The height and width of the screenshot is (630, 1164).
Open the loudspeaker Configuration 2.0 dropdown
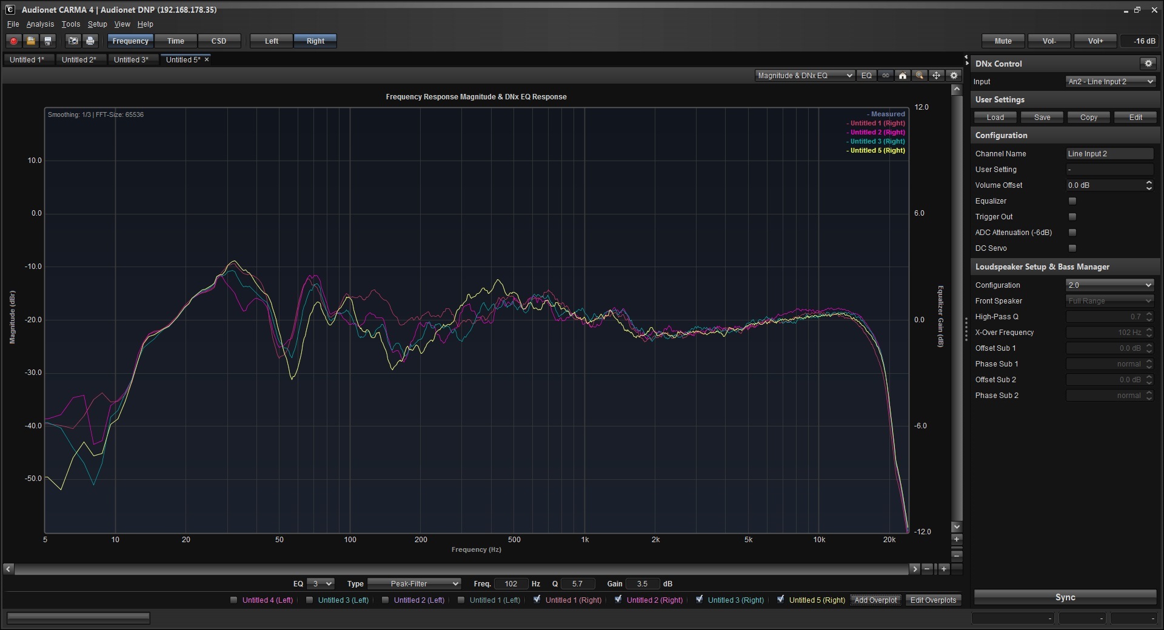point(1109,285)
